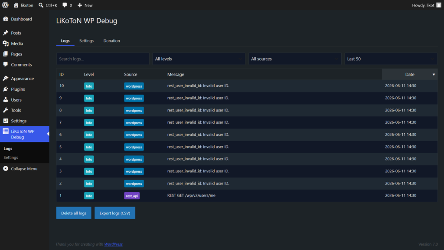Click the Tools wrench icon
Screen dimensions: 444x250
[x=6, y=110]
